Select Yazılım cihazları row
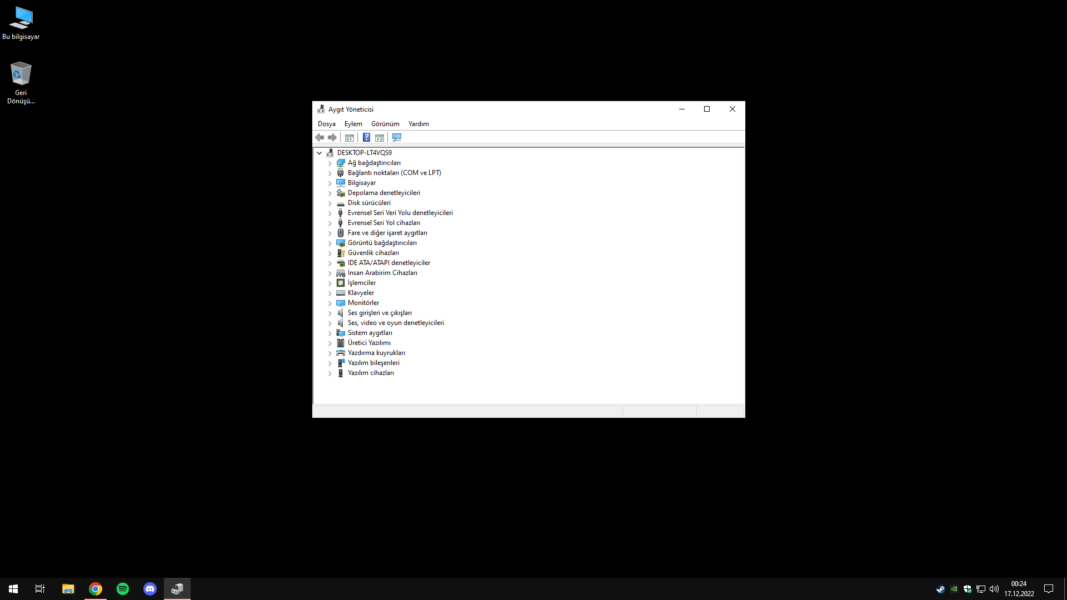1067x600 pixels. pyautogui.click(x=371, y=373)
